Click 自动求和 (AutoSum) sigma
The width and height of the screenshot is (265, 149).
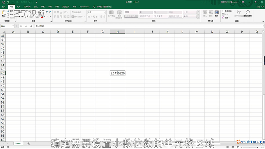pos(227,11)
